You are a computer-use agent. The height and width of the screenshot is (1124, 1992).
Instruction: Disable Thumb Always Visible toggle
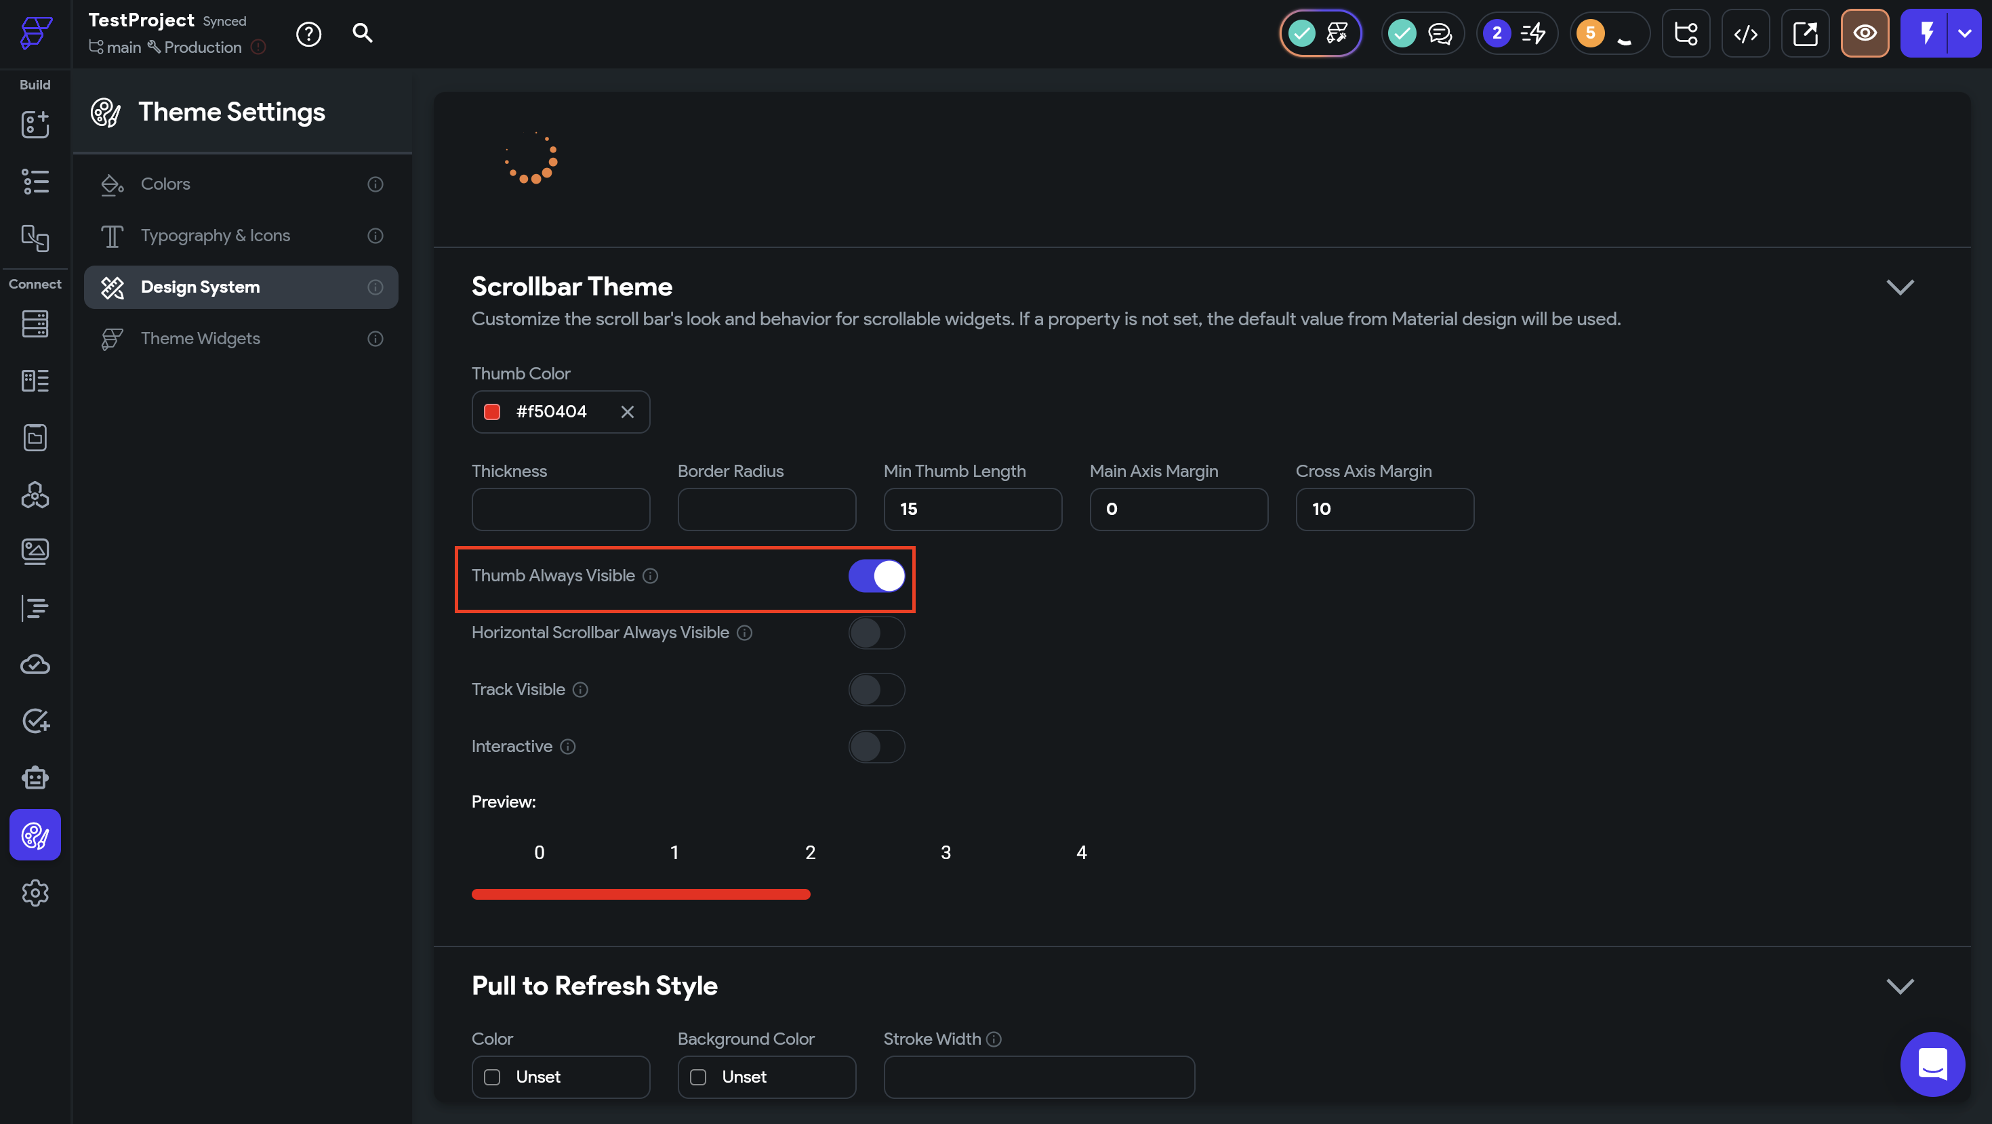coord(876,576)
